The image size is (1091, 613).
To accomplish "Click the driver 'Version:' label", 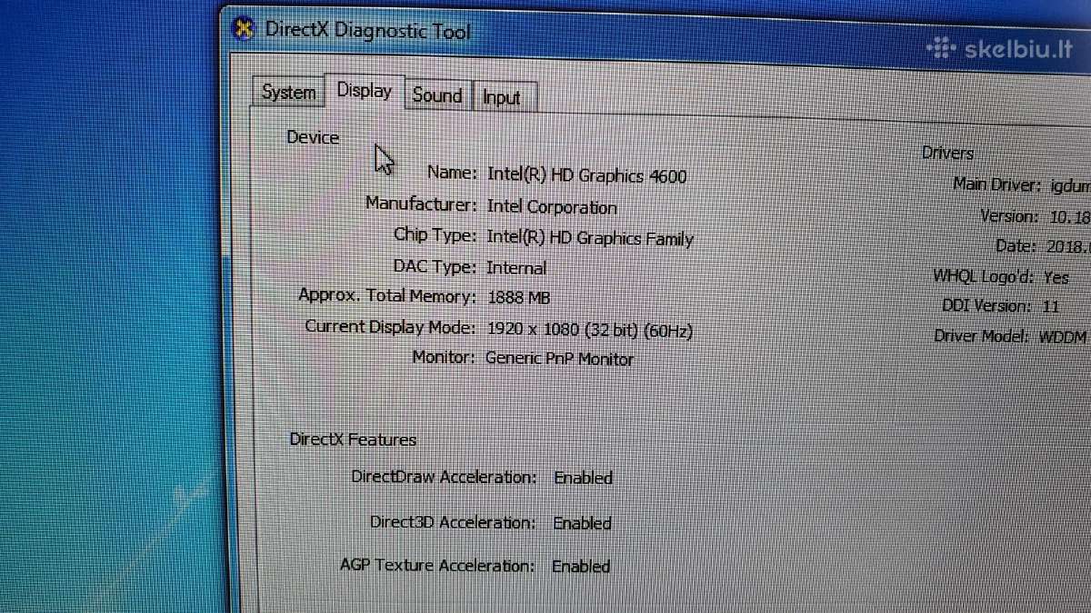I will 1009,217.
